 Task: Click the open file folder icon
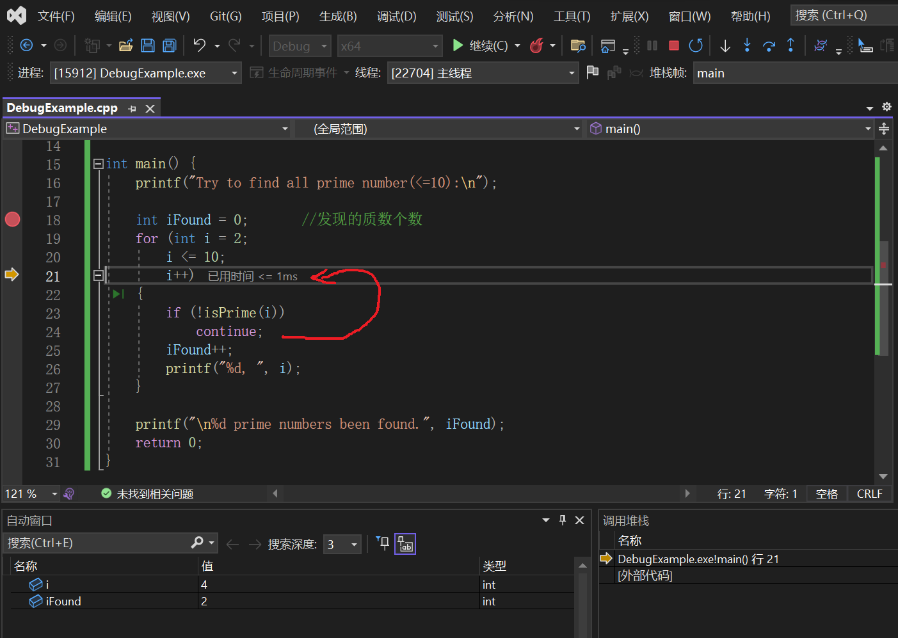[126, 45]
